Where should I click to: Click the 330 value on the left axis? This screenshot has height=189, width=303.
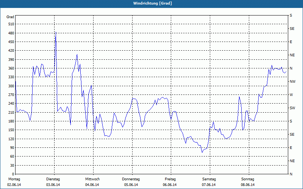pyautogui.click(x=11, y=77)
